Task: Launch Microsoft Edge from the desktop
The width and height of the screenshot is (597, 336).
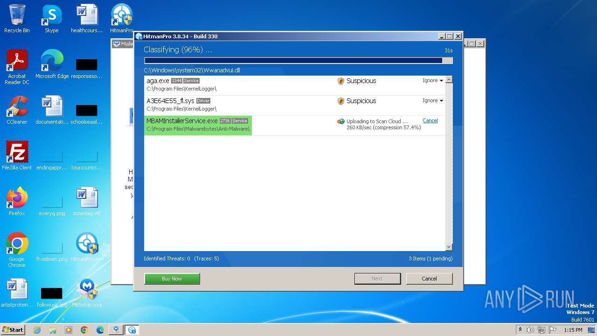Action: tap(52, 64)
